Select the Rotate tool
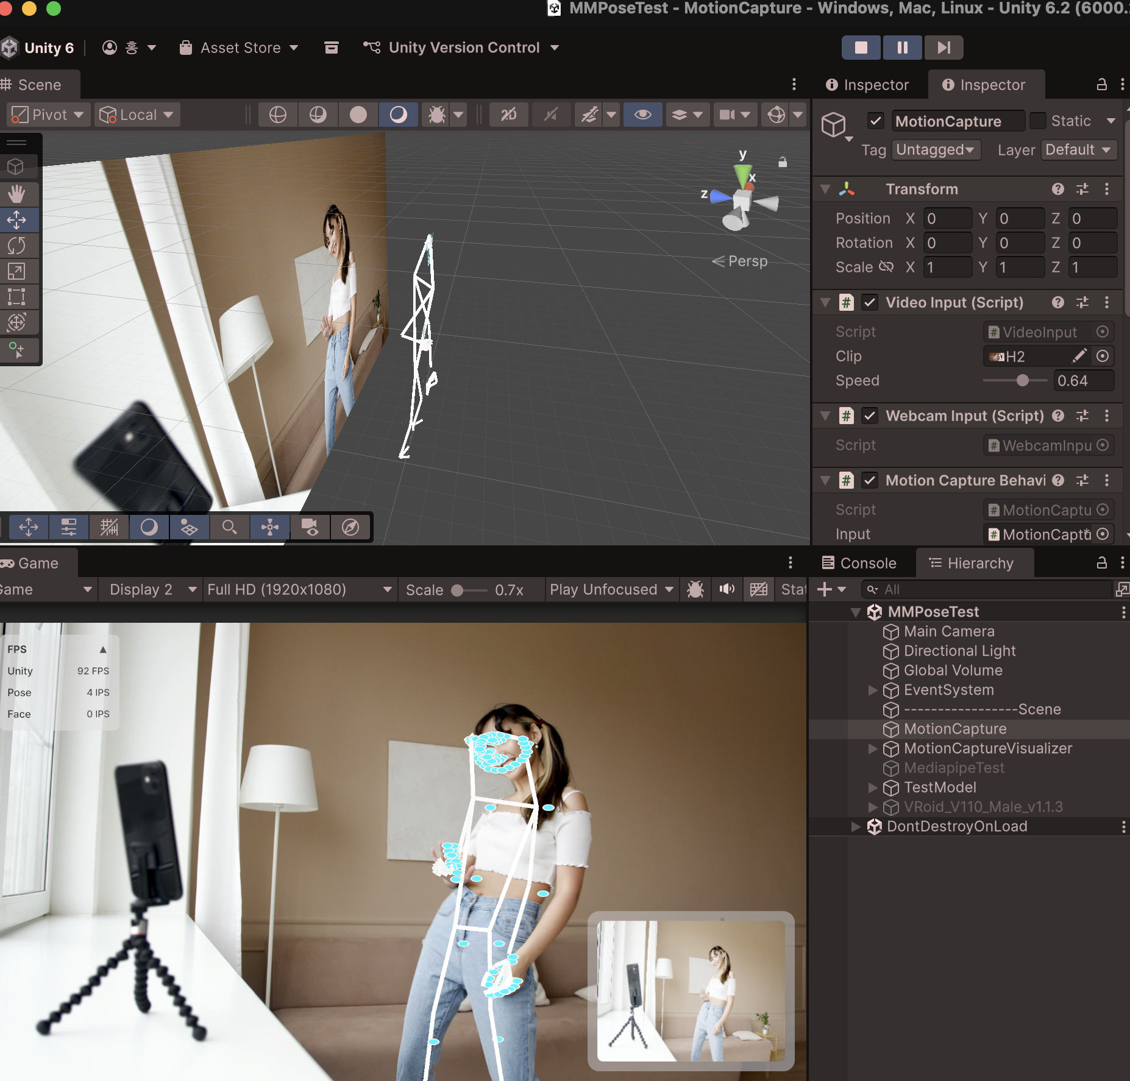 click(x=16, y=246)
